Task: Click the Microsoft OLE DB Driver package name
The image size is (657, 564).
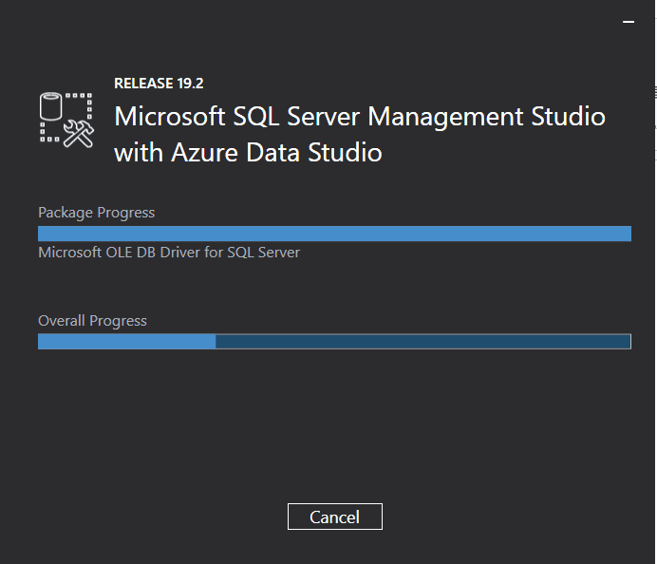Action: pyautogui.click(x=169, y=253)
